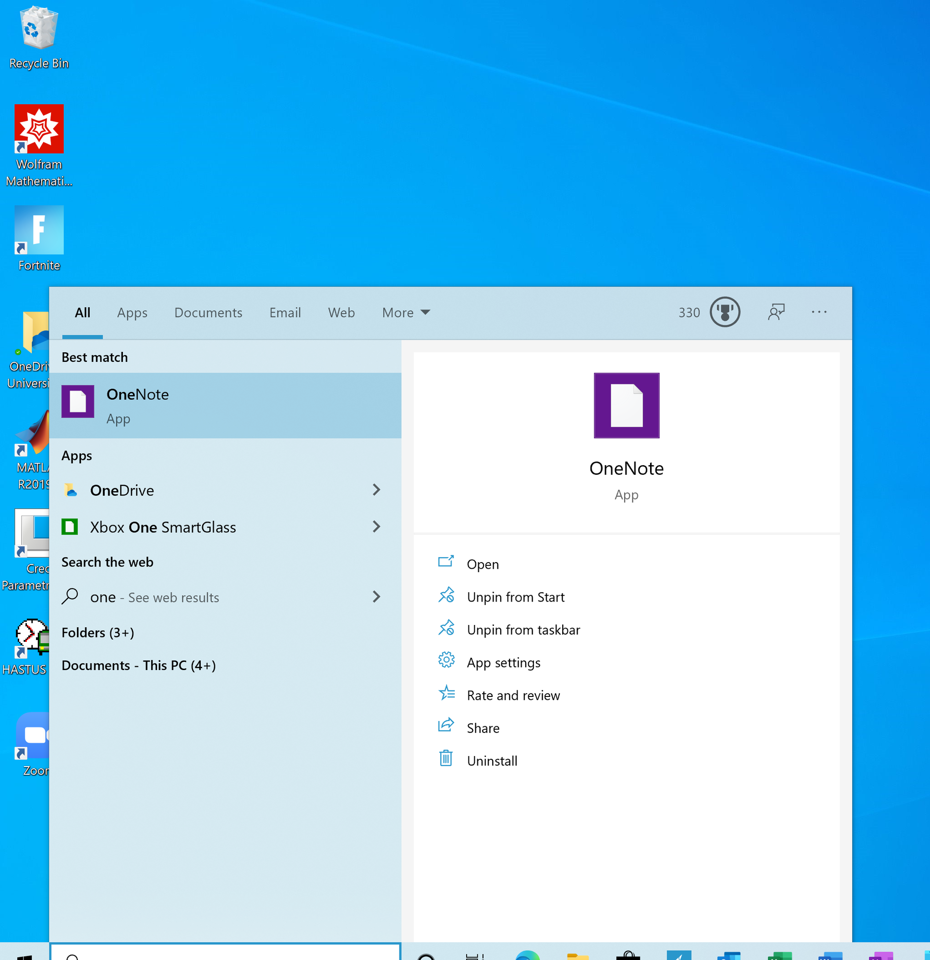Select the Wolfram Mathematica desktop shortcut
930x960 pixels.
[39, 145]
